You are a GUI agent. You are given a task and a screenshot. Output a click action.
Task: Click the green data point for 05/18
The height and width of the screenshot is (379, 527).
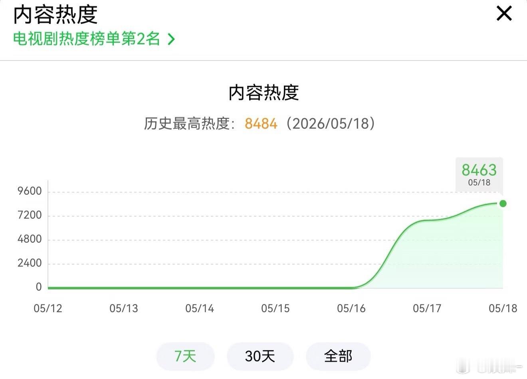pos(503,204)
